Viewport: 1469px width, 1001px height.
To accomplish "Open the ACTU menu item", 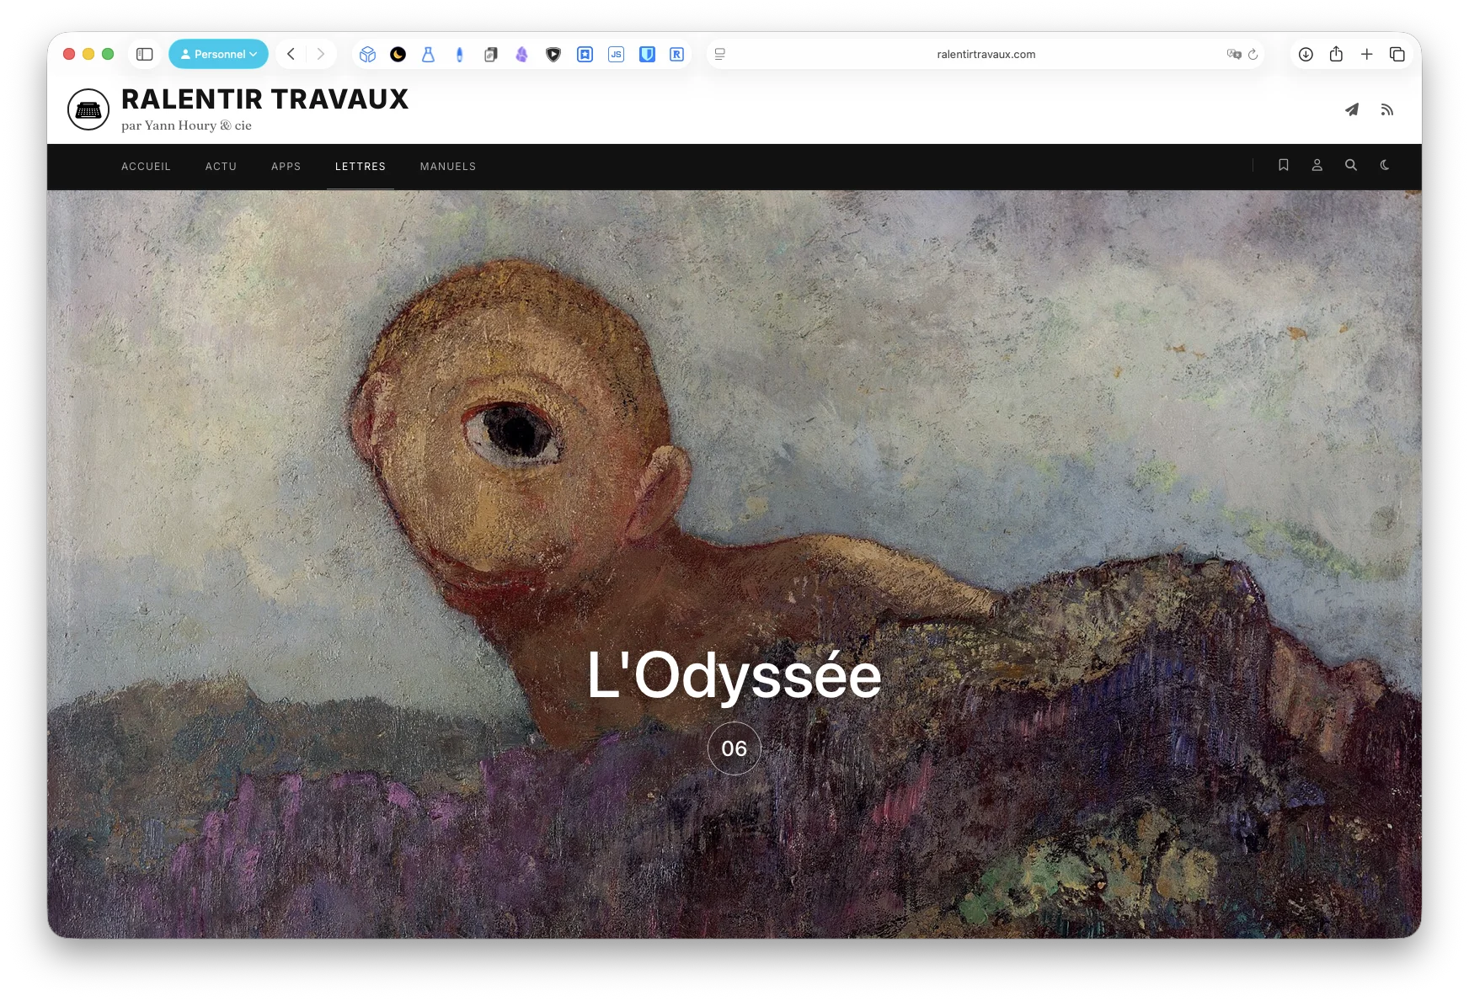I will point(221,167).
